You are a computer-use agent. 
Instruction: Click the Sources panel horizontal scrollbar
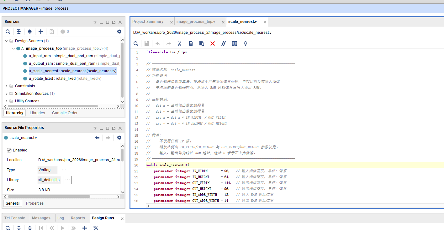point(53,106)
